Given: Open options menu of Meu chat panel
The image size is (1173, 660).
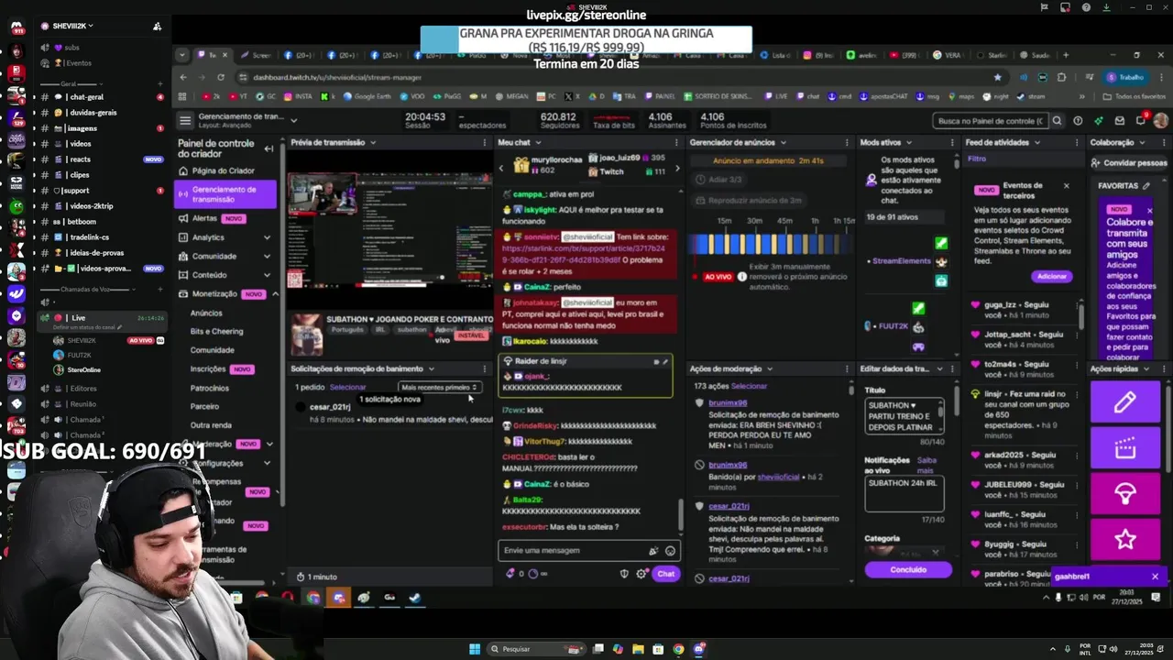Looking at the screenshot, I should [x=676, y=142].
